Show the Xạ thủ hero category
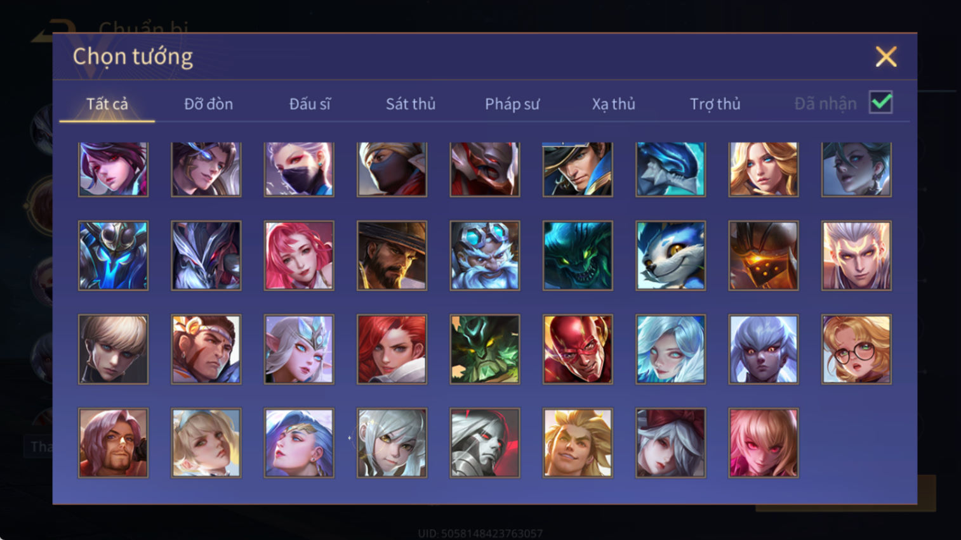The width and height of the screenshot is (961, 540). tap(613, 104)
